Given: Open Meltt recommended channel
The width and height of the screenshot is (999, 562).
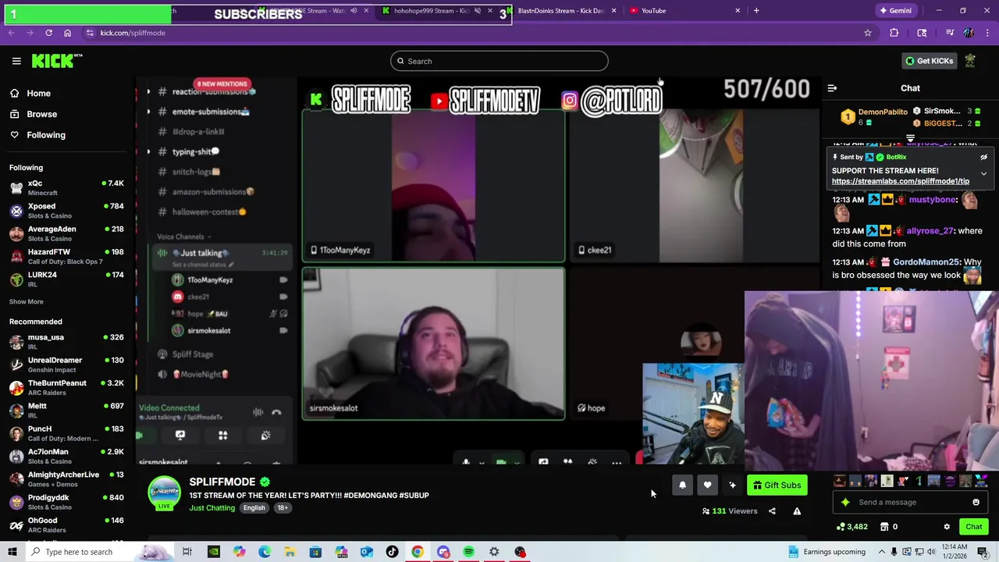Looking at the screenshot, I should point(66,411).
